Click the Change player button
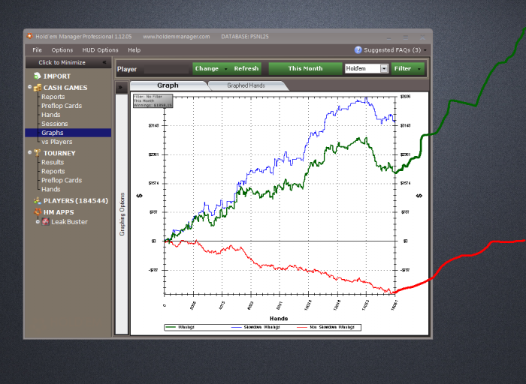526x384 pixels. 207,69
